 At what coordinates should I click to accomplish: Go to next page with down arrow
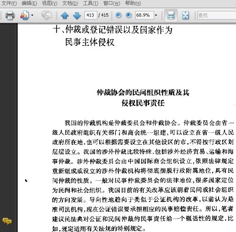point(77,15)
